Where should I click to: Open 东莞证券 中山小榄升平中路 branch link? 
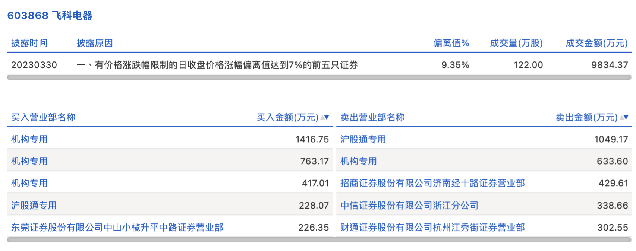[x=117, y=227]
